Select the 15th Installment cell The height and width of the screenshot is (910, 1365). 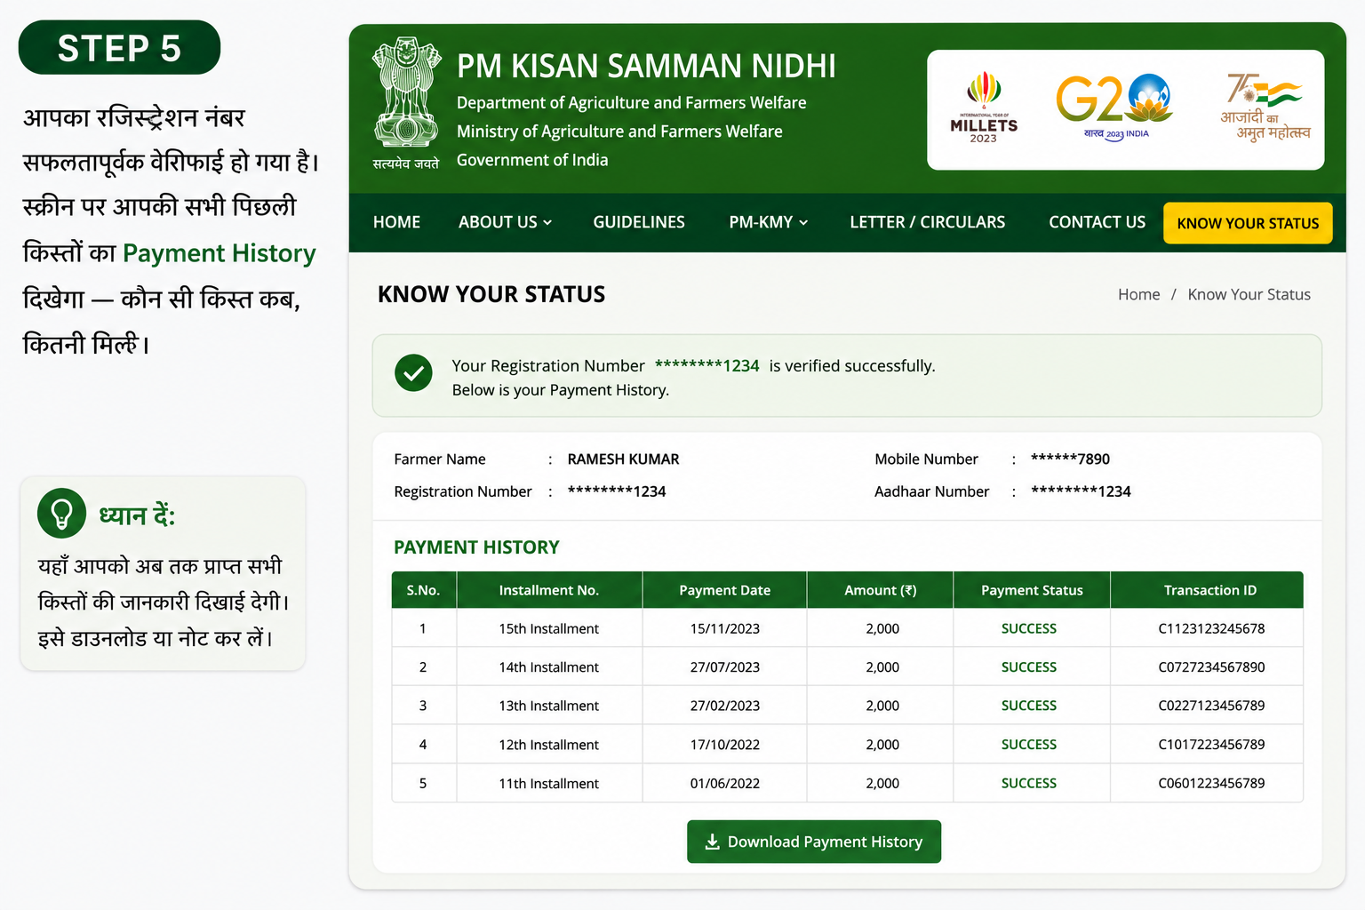(548, 628)
